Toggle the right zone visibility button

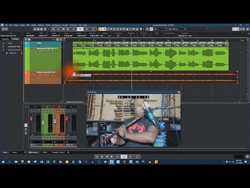point(241,29)
